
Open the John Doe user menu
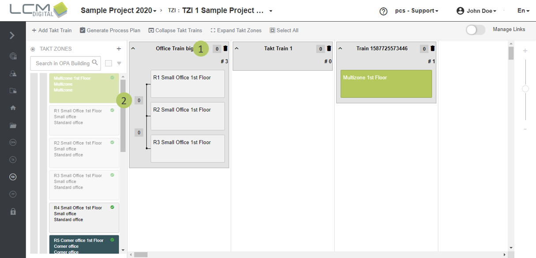pos(476,11)
